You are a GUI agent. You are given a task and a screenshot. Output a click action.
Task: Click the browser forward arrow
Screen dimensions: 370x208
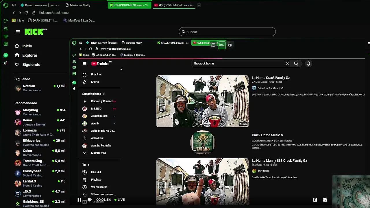[x=20, y=13]
